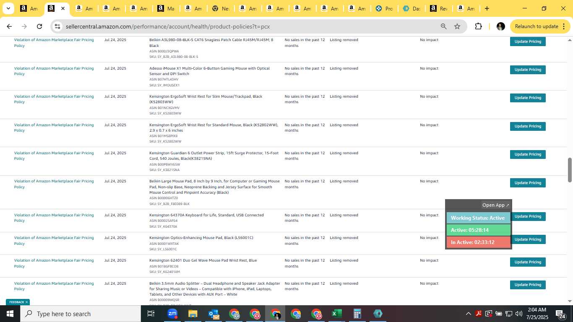
Task: Open the Windows notification center
Action: pyautogui.click(x=560, y=314)
